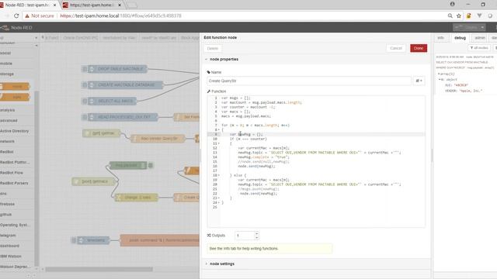The image size is (497, 279).
Task: Click the inject button on CREATE MACTABLE DATABASE node
Action: (x=85, y=84)
